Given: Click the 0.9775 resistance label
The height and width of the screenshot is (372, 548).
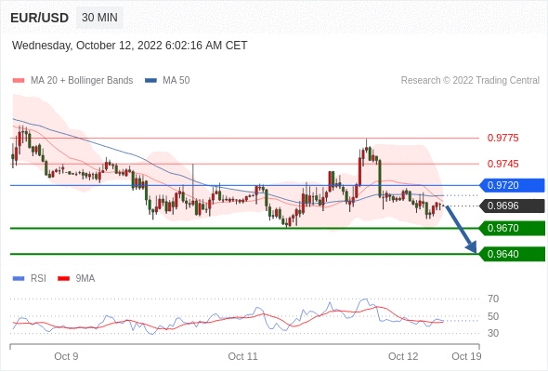Looking at the screenshot, I should click(502, 138).
